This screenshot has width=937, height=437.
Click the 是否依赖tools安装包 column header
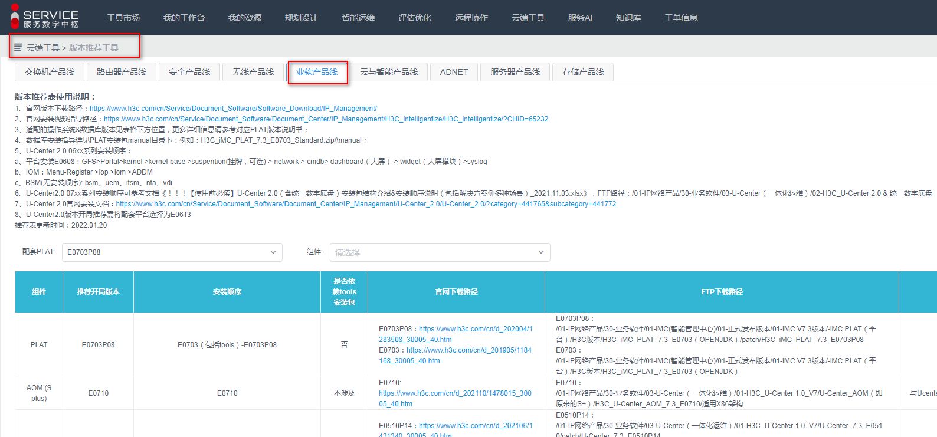pyautogui.click(x=344, y=292)
